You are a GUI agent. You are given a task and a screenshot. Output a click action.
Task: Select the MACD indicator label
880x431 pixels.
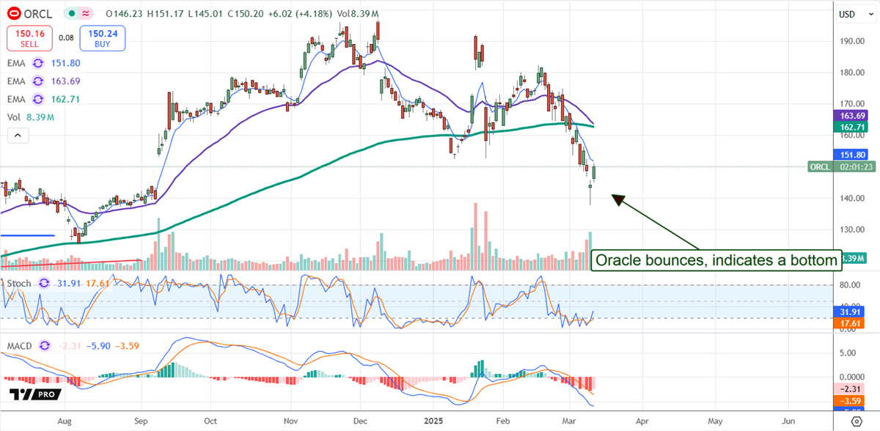point(19,345)
